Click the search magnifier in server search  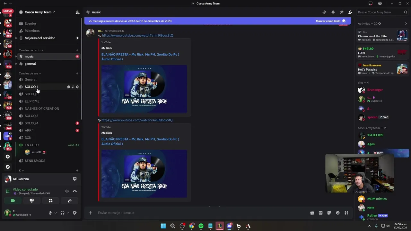[x=406, y=12]
